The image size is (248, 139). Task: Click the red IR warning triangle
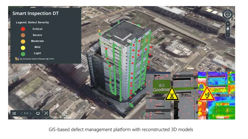point(207,94)
